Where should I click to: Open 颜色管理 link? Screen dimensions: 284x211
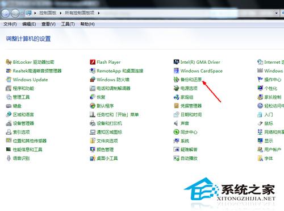(x=105, y=150)
